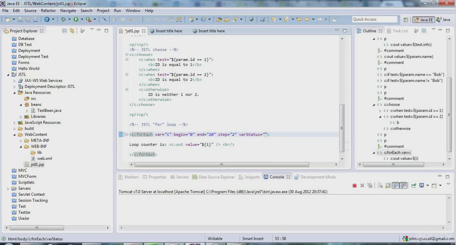The width and height of the screenshot is (456, 245).
Task: Switch to the Task List tab
Action: pos(397,31)
